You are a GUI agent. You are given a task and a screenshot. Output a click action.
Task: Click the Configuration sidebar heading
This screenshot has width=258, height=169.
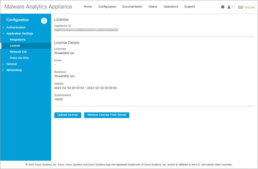click(18, 20)
